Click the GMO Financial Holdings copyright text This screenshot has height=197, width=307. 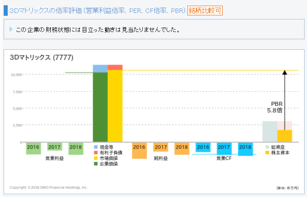49,187
